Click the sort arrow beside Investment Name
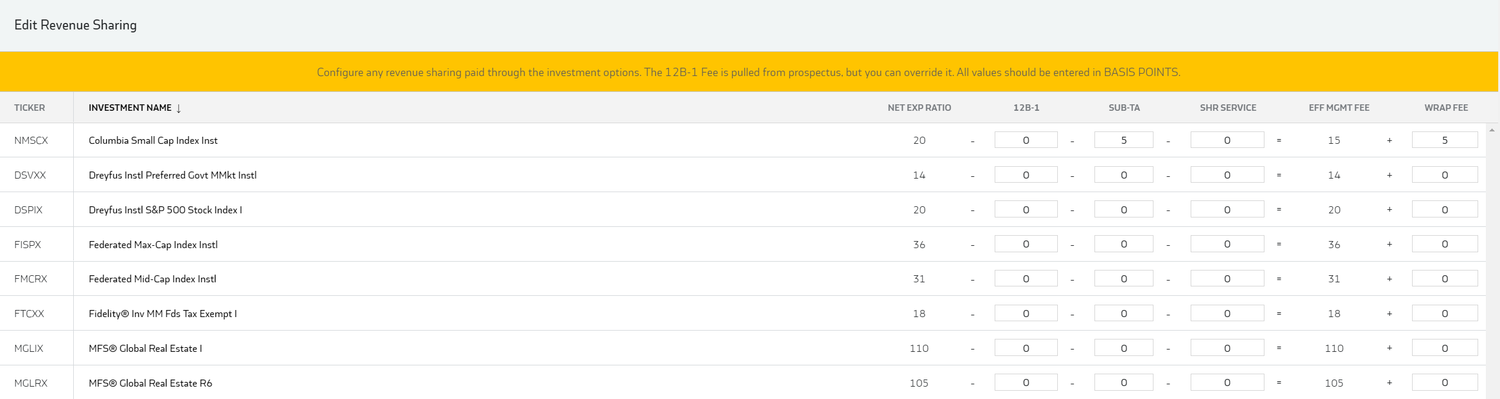This screenshot has height=399, width=1500. tap(179, 108)
